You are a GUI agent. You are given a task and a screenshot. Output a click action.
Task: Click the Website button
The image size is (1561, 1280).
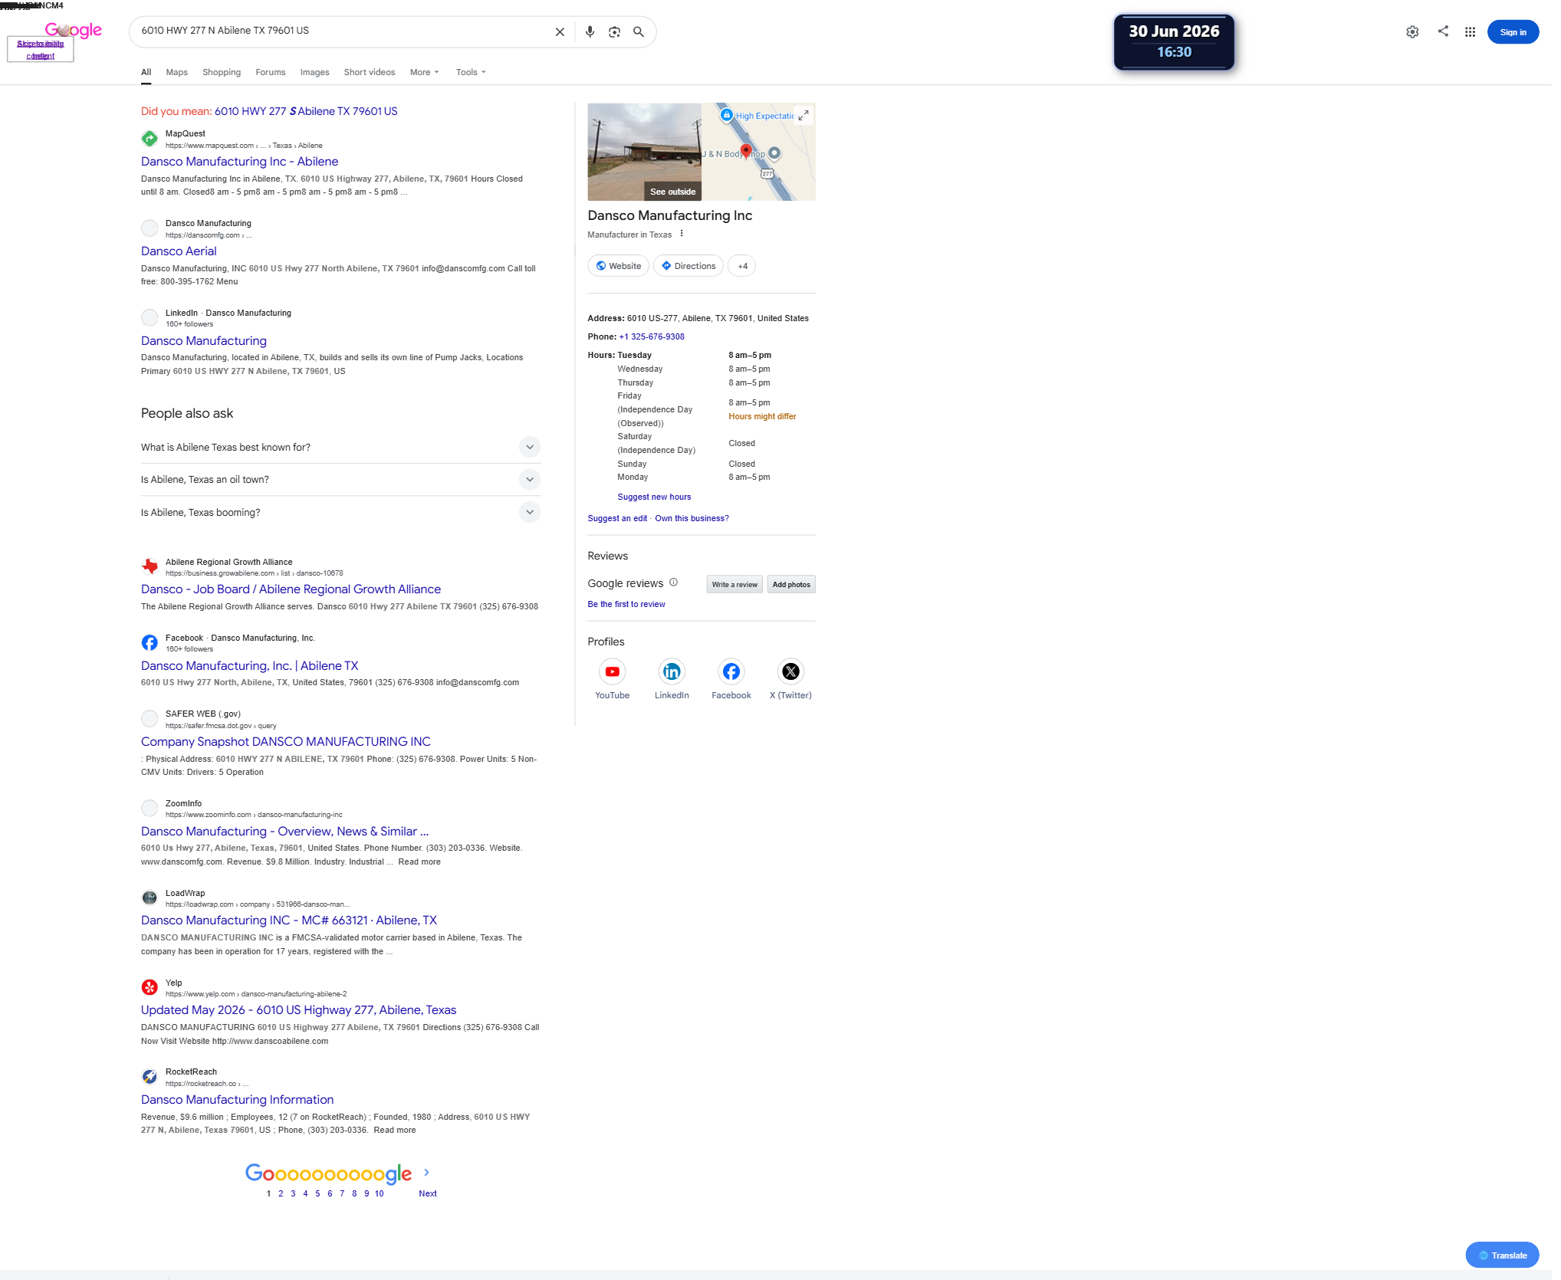click(x=619, y=266)
